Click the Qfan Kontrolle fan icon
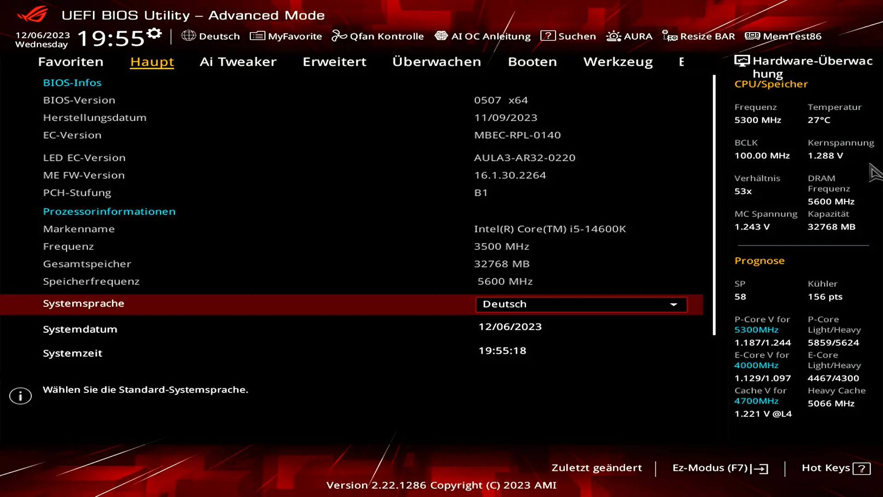Viewport: 883px width, 497px height. tap(339, 36)
